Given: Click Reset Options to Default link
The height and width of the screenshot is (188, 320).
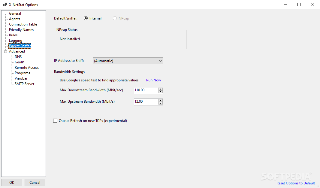Looking at the screenshot, I should [x=295, y=183].
